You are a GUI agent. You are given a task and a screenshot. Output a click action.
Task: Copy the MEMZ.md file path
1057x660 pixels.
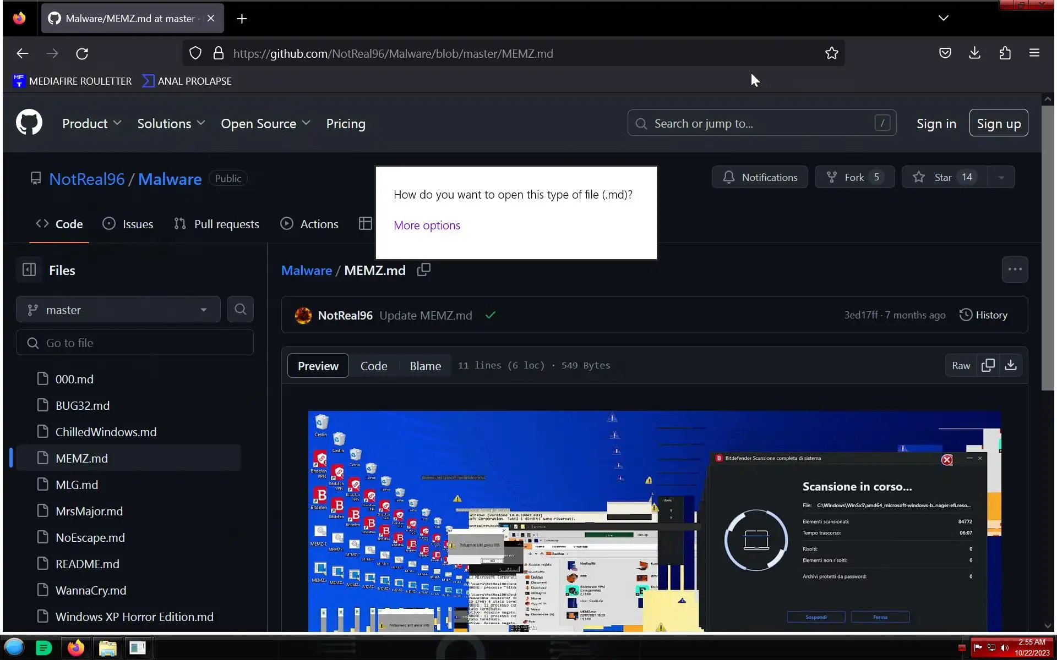(423, 270)
